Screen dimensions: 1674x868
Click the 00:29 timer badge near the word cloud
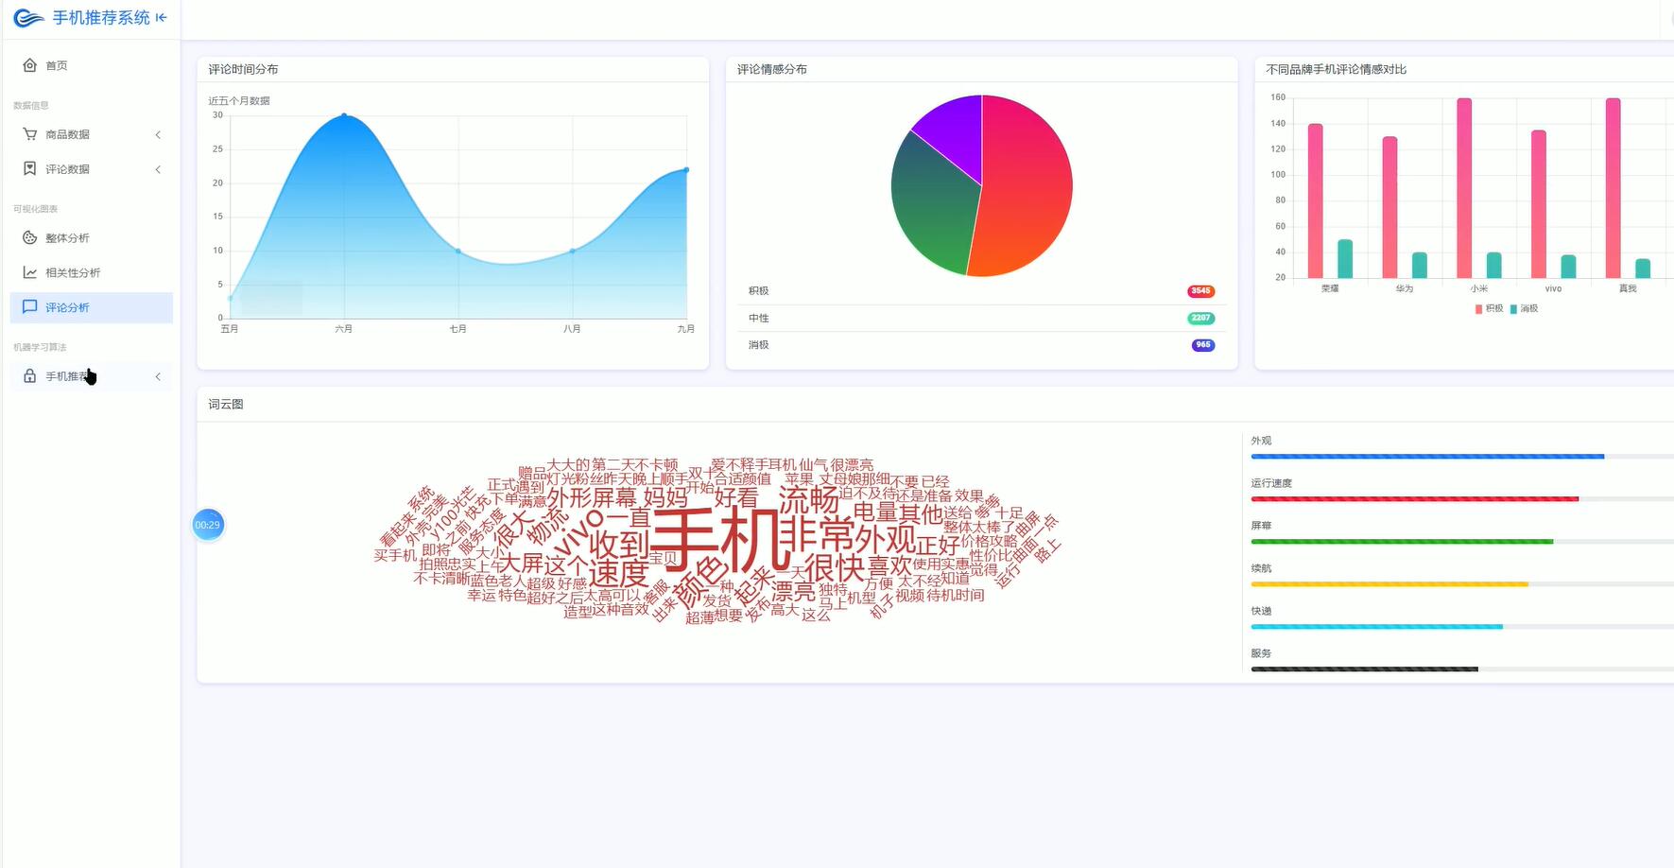(208, 524)
